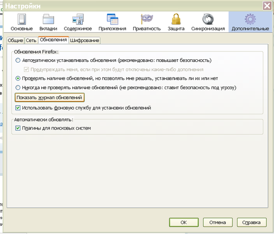The height and width of the screenshot is (234, 274).
Task: Open the Основные settings panel icon
Action: point(22,22)
